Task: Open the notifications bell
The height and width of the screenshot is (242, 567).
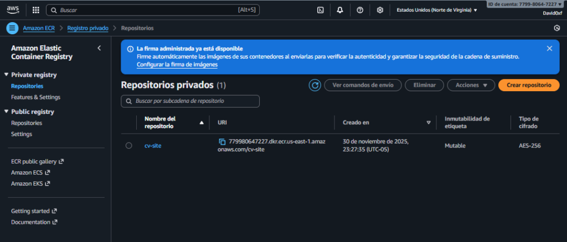Action: click(x=339, y=10)
